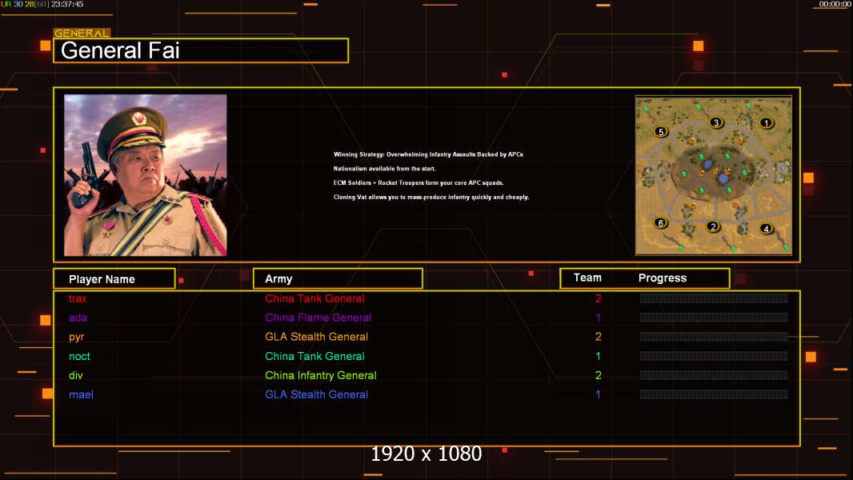Click trax's China Tank General army

coord(314,298)
